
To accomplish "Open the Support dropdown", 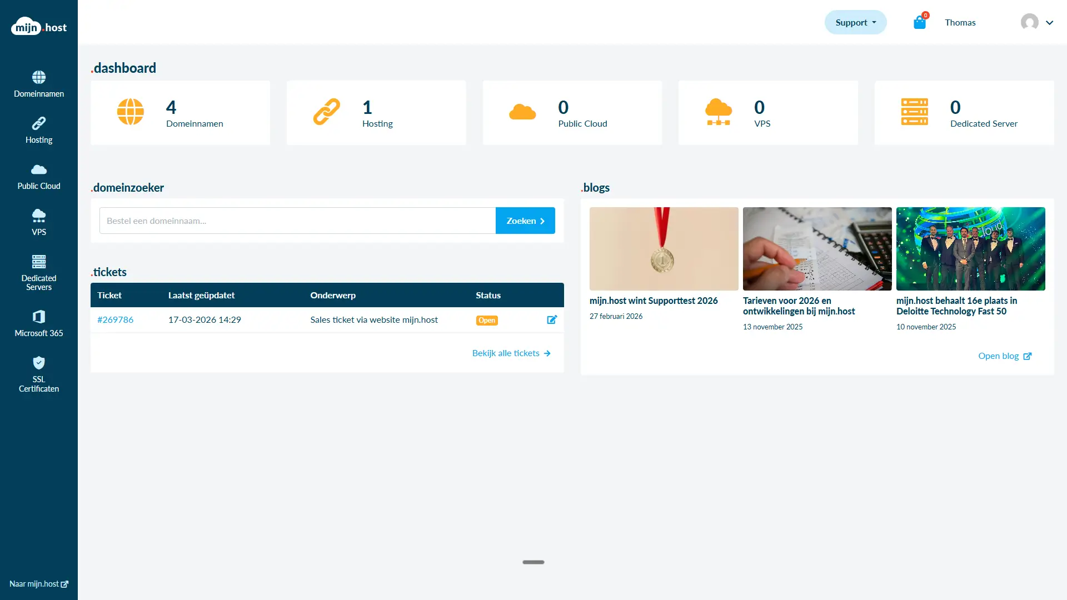I will (x=855, y=22).
